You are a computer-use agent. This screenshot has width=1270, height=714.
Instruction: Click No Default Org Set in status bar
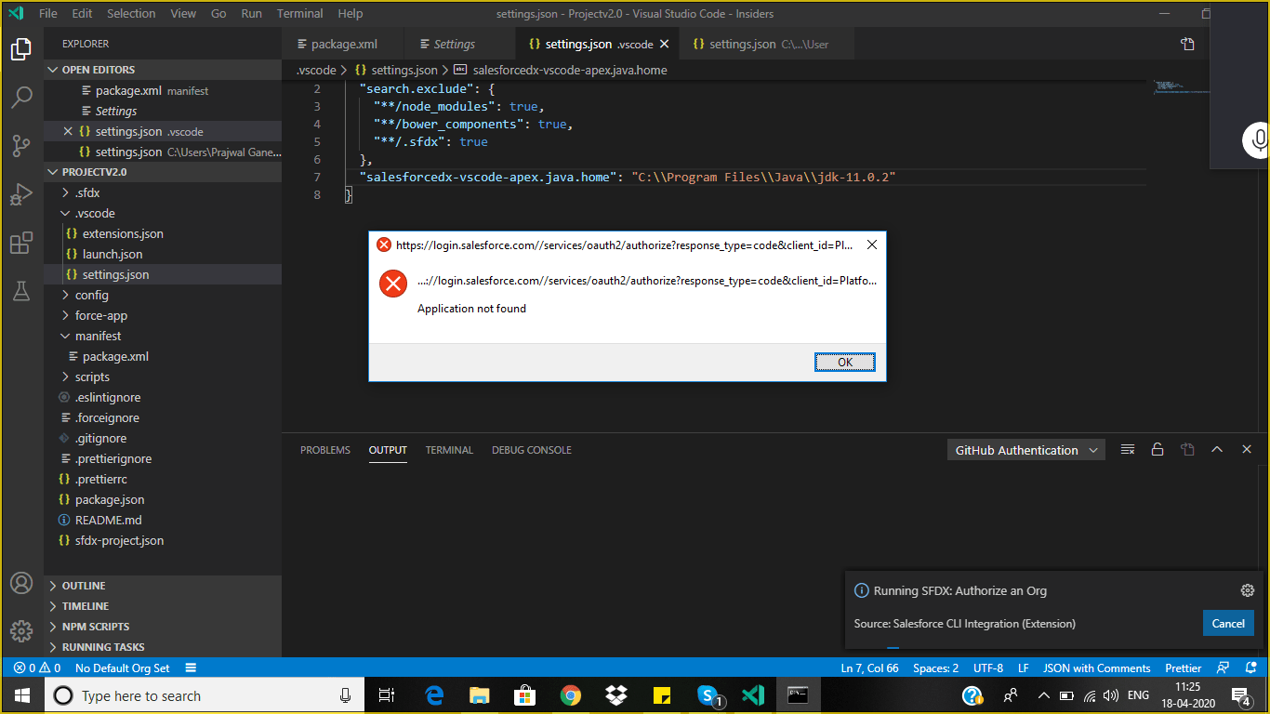click(121, 668)
